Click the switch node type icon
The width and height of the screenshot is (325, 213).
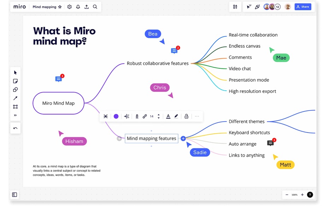pyautogui.click(x=106, y=116)
